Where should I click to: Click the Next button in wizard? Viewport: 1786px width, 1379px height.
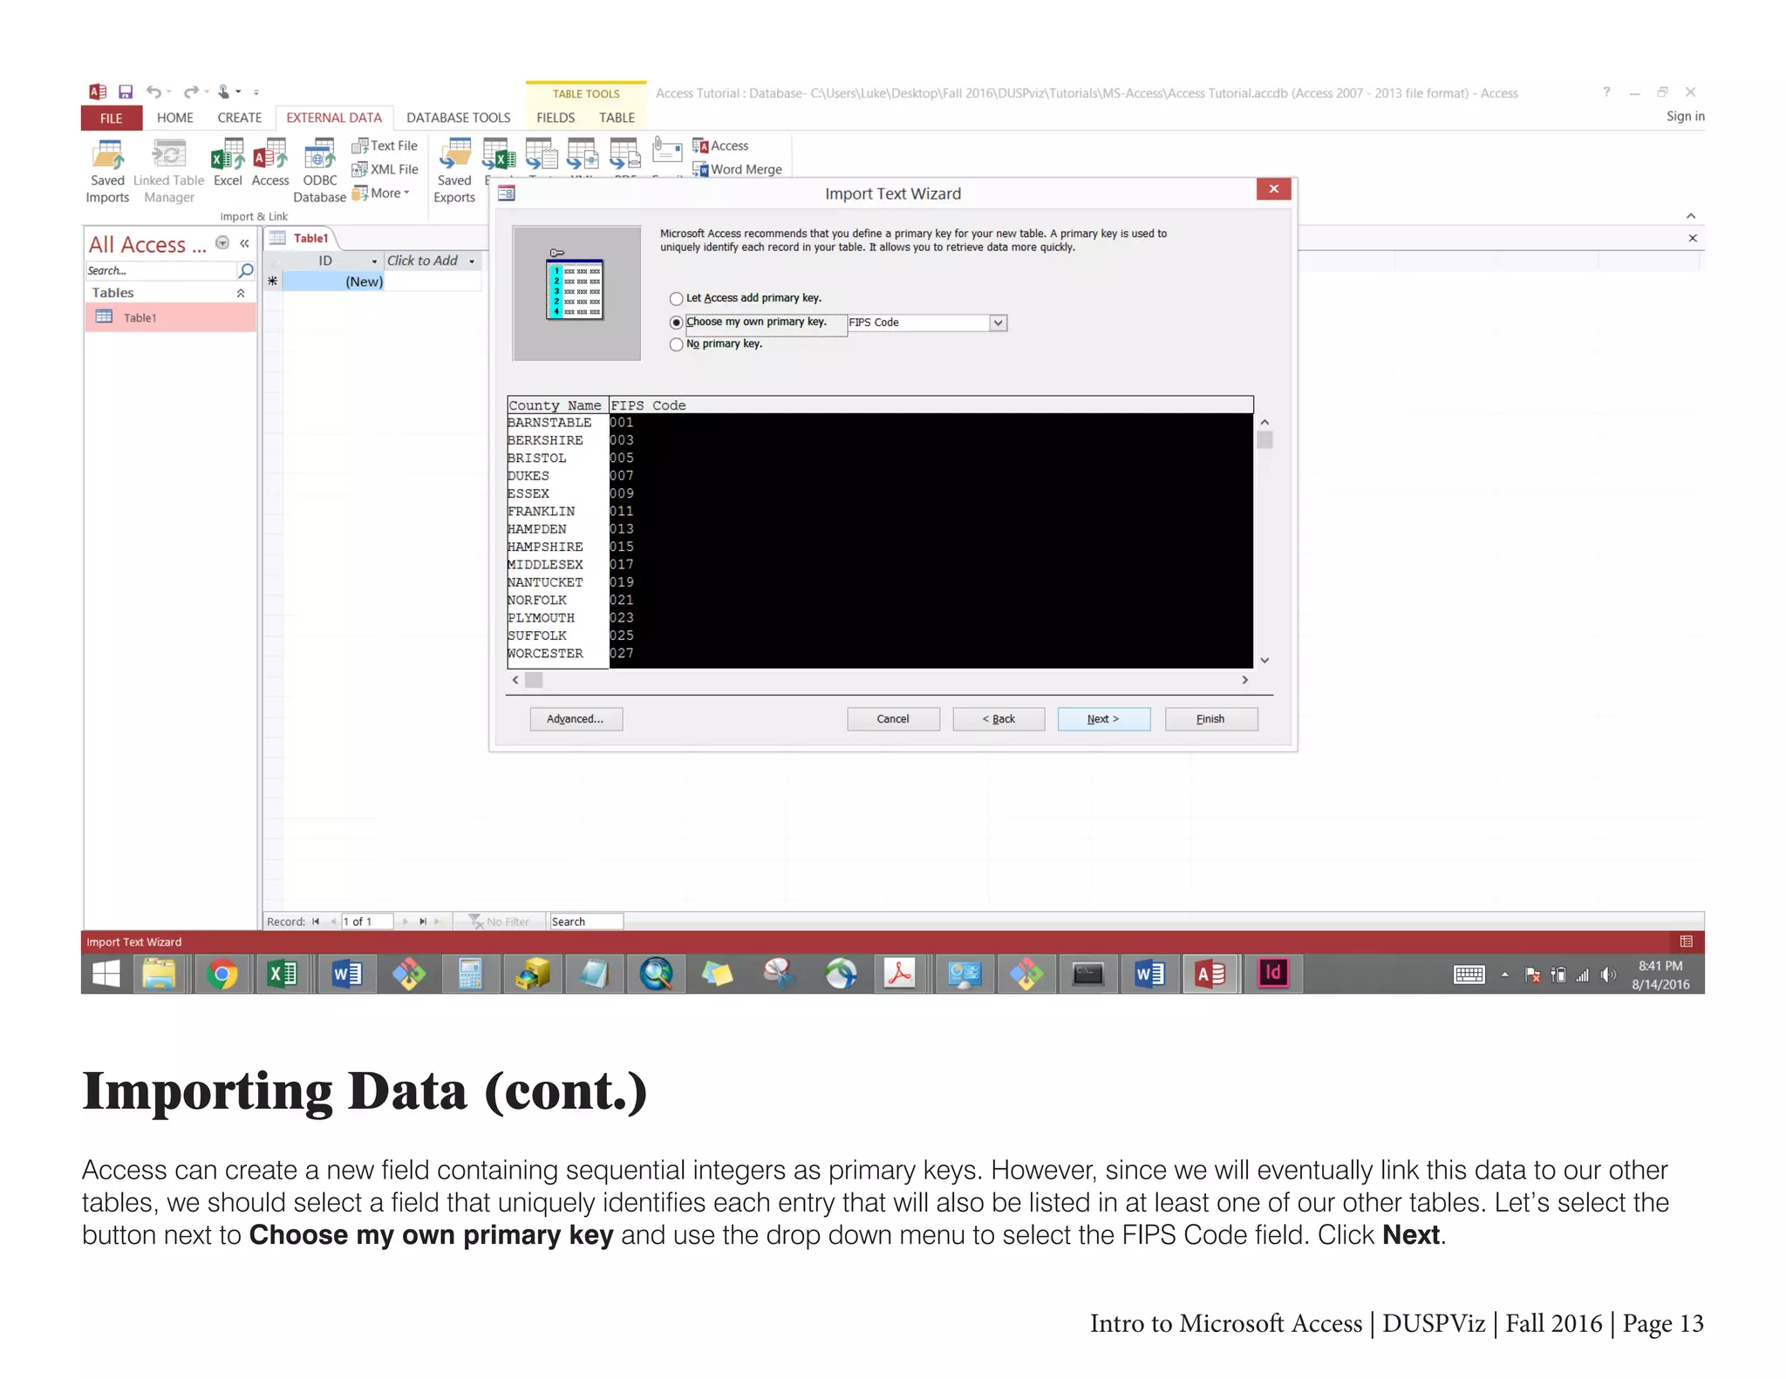click(1103, 719)
